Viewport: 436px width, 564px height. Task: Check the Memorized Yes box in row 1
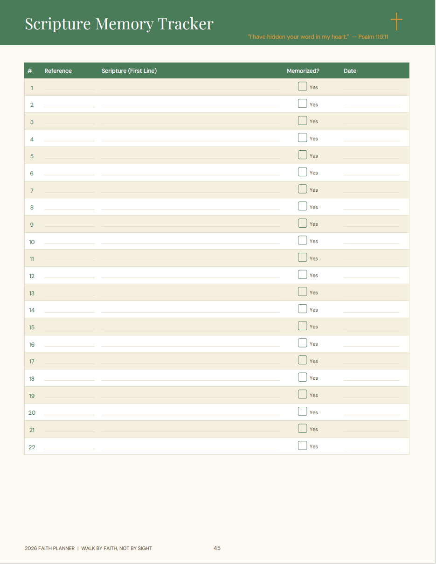(303, 86)
